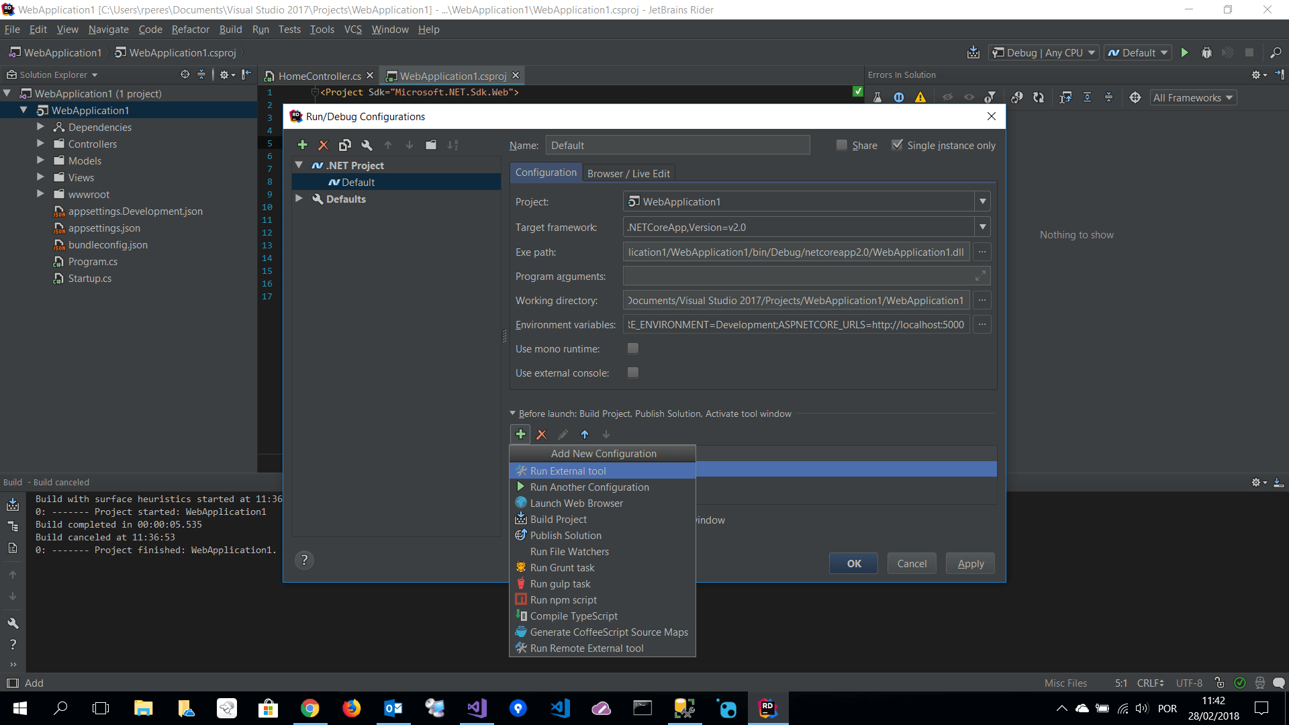Image resolution: width=1289 pixels, height=725 pixels.
Task: Select Run External tool menu entry
Action: click(602, 471)
